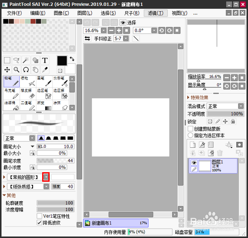Select the Text tool

click(x=45, y=60)
